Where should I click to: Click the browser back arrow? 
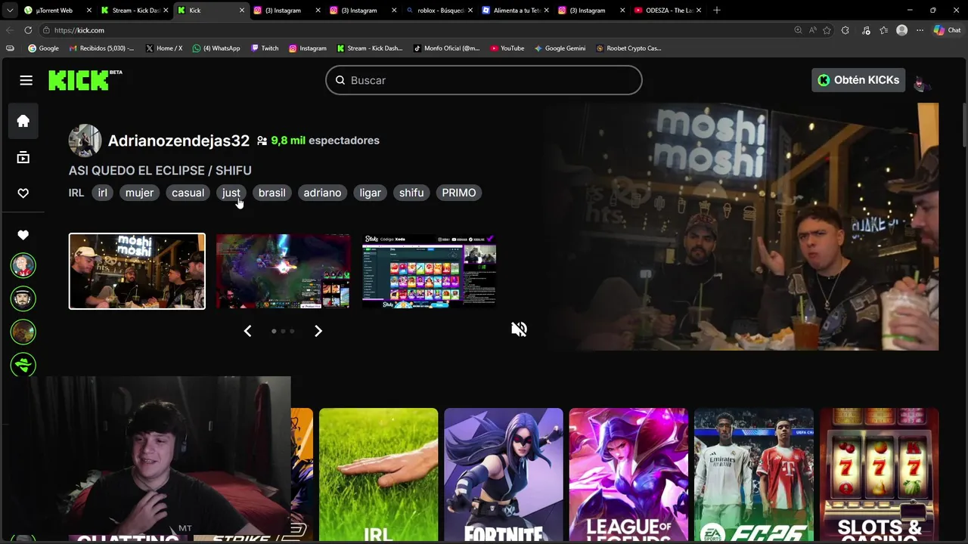click(x=10, y=30)
